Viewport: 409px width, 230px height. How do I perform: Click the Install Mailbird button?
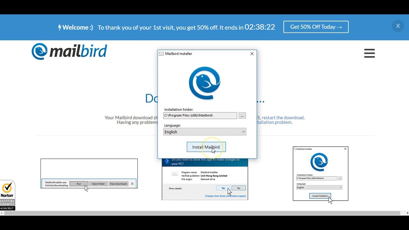206,147
